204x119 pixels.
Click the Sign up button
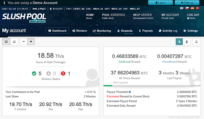[x=187, y=3]
